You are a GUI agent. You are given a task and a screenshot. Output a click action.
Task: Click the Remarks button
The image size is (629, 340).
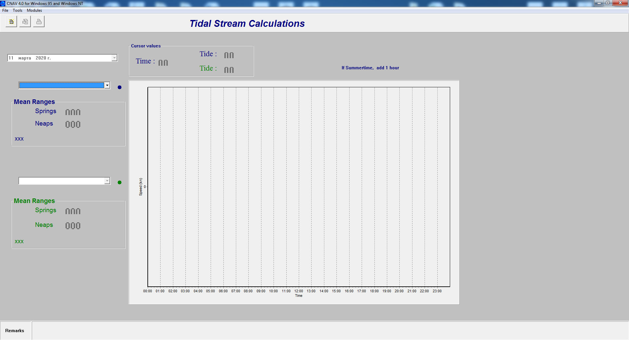point(15,331)
